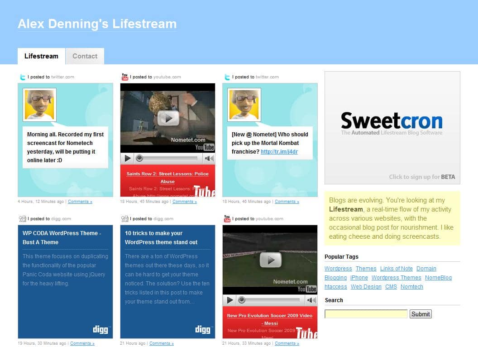478x347 pixels.
Task: Click the Twitter icon on the Mortal Kombat post
Action: pyautogui.click(x=227, y=77)
